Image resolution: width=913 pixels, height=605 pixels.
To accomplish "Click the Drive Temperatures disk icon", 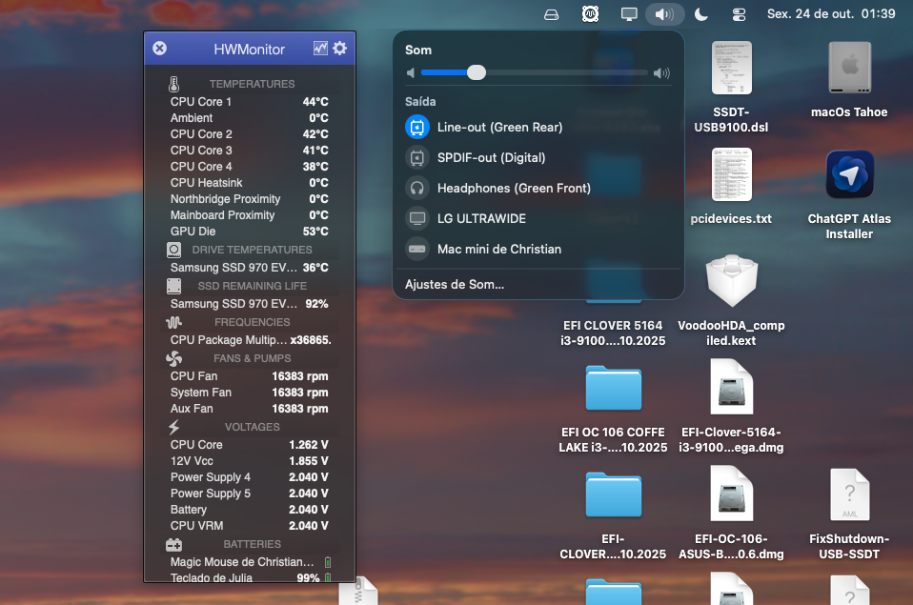I will (x=173, y=250).
